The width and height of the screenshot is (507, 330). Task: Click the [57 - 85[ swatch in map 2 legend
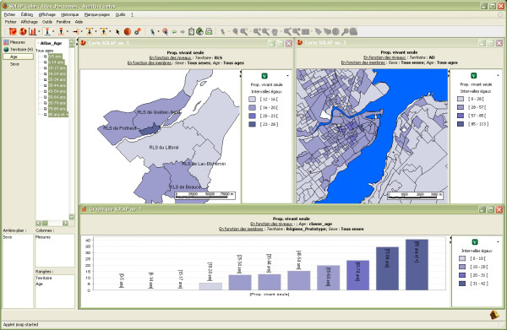461,116
